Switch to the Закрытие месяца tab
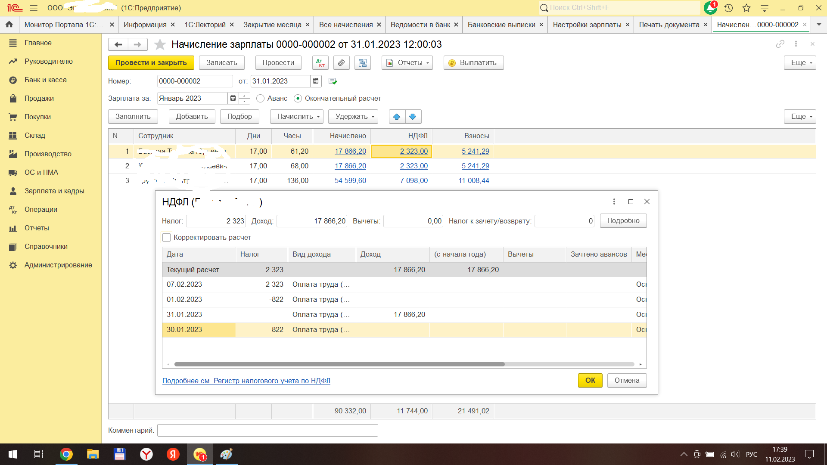 (272, 25)
